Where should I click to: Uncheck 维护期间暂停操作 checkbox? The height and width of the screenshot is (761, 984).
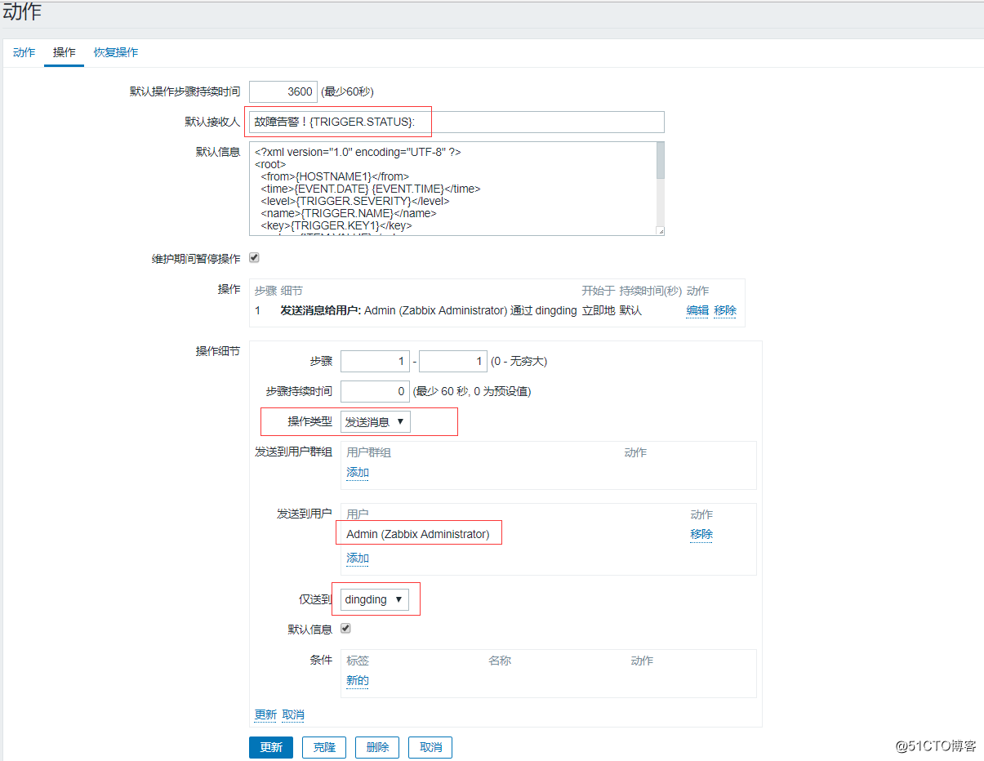coord(253,257)
